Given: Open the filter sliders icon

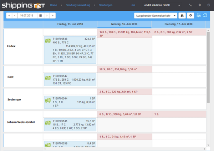Looking at the screenshot, I should pyautogui.click(x=199, y=16).
